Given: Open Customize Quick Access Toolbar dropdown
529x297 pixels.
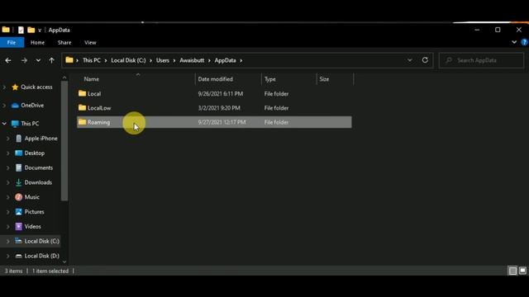Looking at the screenshot, I should [40, 31].
